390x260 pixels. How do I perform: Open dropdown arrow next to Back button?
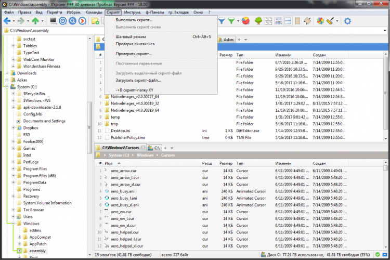pyautogui.click(x=14, y=21)
